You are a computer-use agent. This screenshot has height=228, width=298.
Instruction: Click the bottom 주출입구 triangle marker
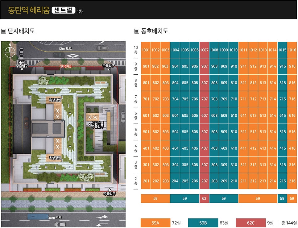(110, 190)
